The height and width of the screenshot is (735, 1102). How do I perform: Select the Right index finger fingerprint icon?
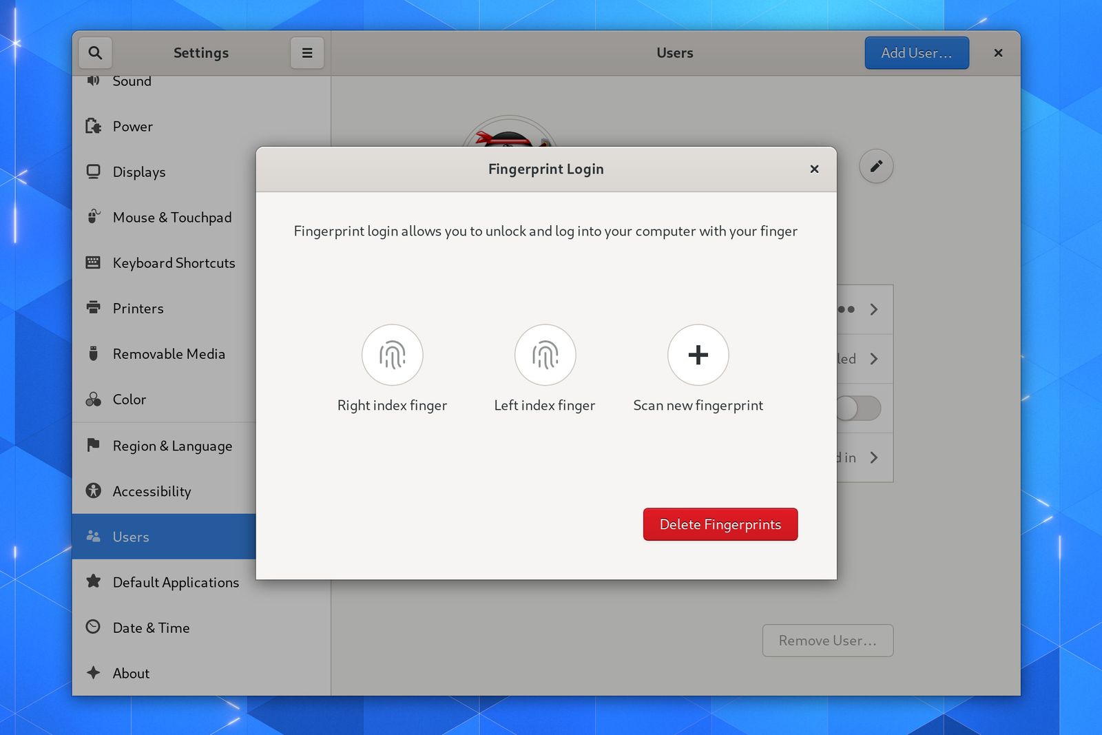[392, 355]
